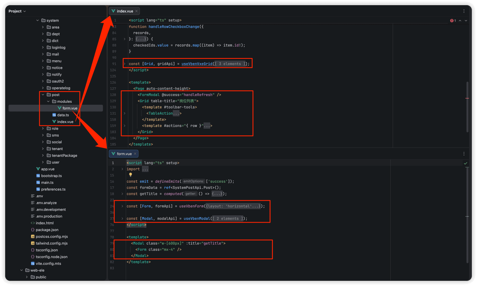Unfold the useVbenVxeGrid code block
Viewport: 477px width, 286px height.
pyautogui.click(x=124, y=64)
